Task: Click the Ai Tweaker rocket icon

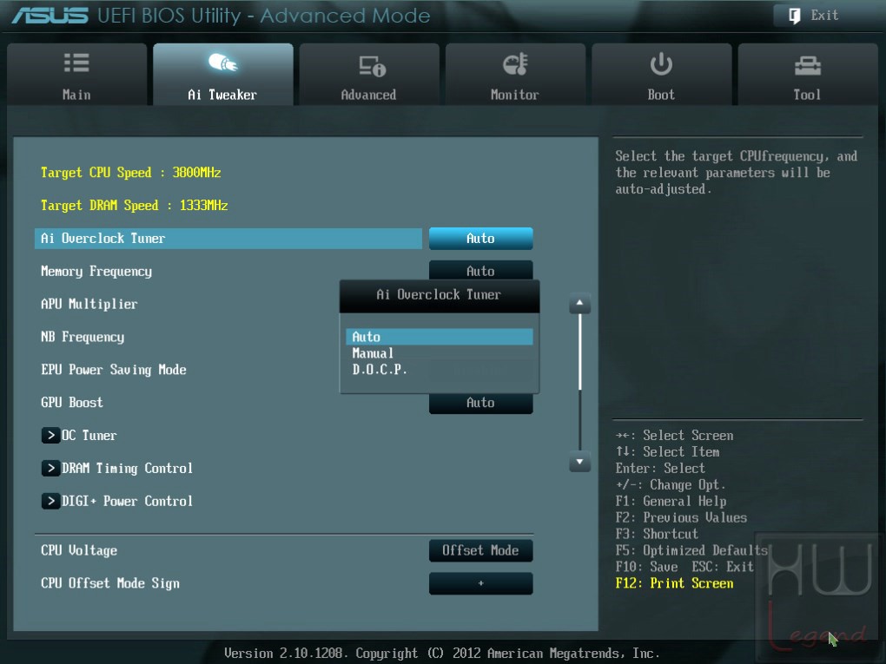Action: pos(222,62)
